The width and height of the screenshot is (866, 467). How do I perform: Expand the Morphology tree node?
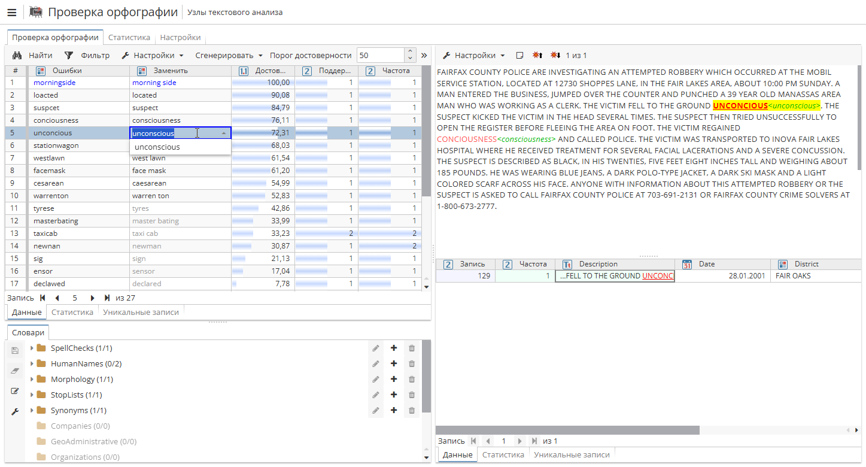[x=32, y=379]
